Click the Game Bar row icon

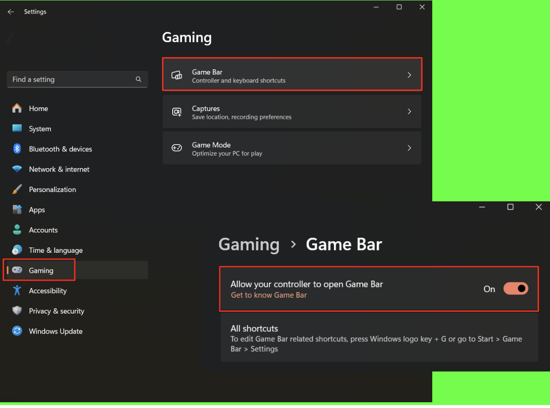coord(177,75)
